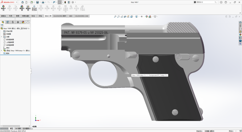This screenshot has height=132, width=242.
Task: Open the File Properties sheet icon
Action: 69,2
